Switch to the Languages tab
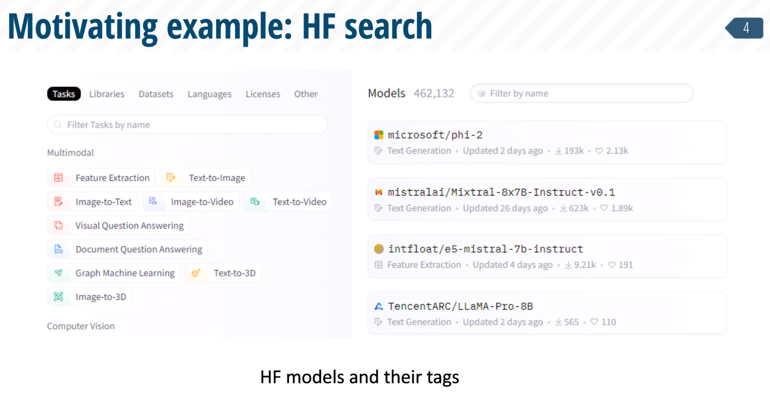The image size is (770, 396). [x=209, y=94]
